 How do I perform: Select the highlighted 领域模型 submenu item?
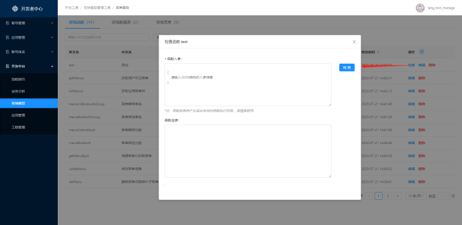[x=29, y=103]
